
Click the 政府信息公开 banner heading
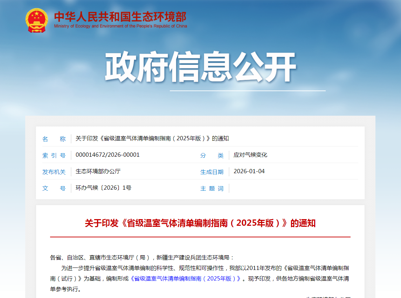click(200, 67)
